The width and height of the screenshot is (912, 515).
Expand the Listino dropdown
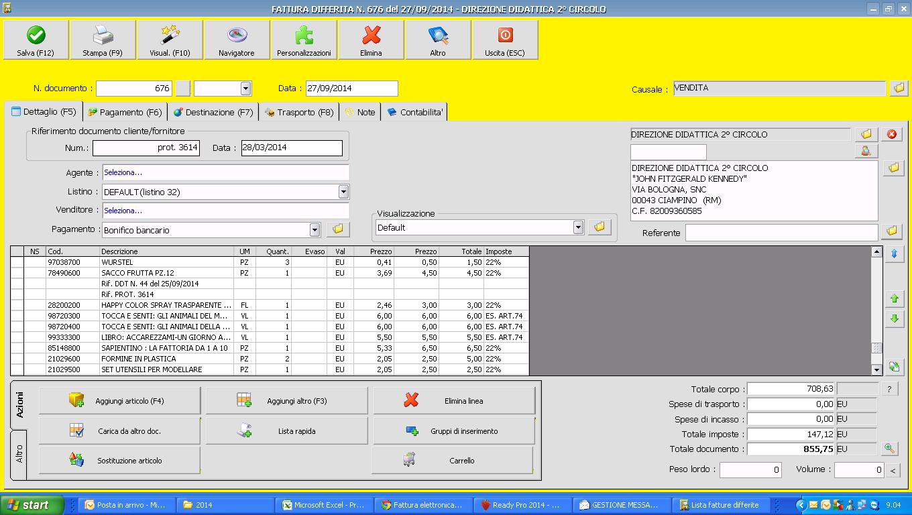[x=343, y=192]
